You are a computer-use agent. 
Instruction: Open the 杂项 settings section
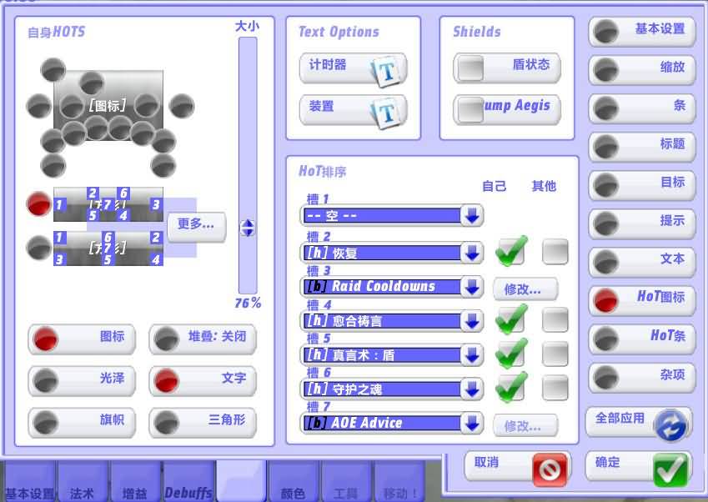pyautogui.click(x=642, y=377)
